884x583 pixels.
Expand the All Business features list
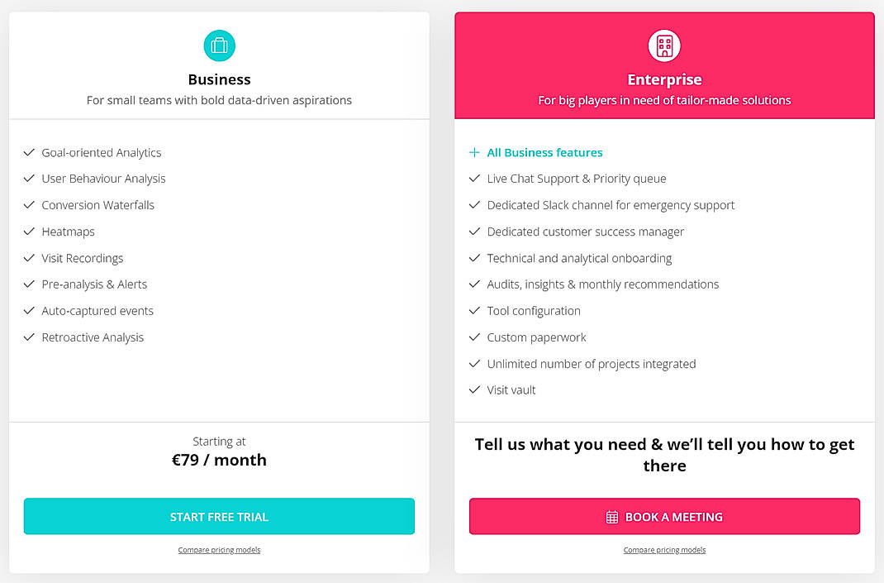[x=545, y=152]
